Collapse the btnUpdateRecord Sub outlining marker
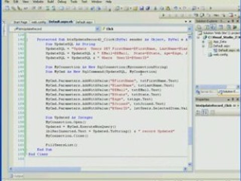Image resolution: width=241 pixels, height=181 pixels. (x=27, y=40)
